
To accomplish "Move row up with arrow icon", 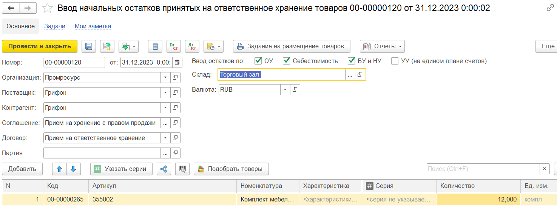I will 59,169.
